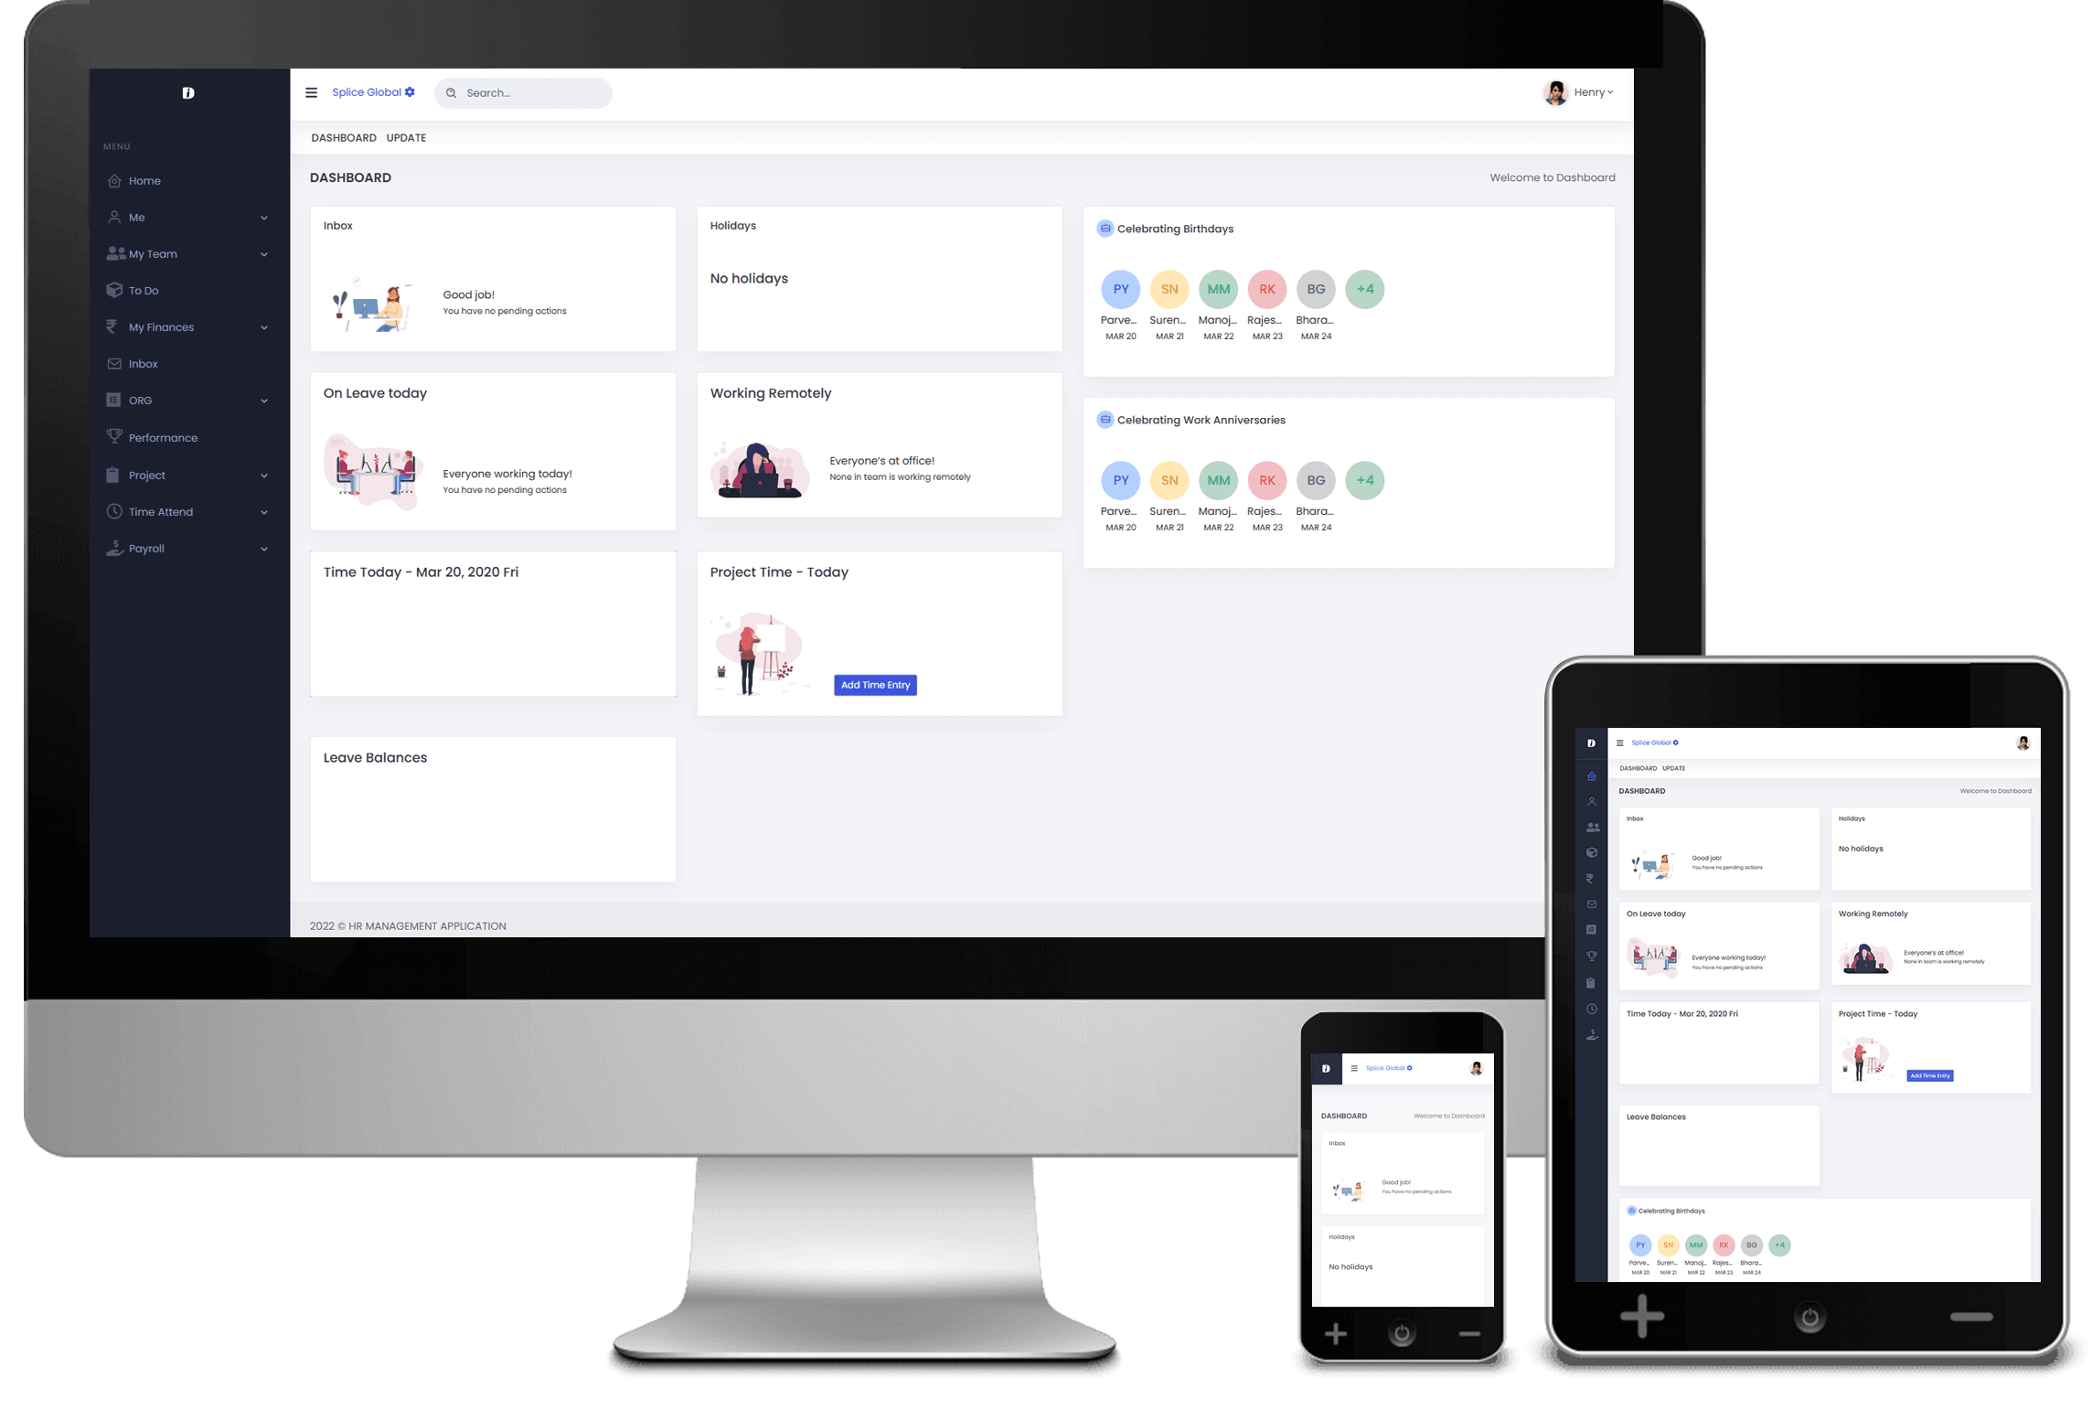Click Add Time Entry button
The height and width of the screenshot is (1411, 2092).
point(875,685)
